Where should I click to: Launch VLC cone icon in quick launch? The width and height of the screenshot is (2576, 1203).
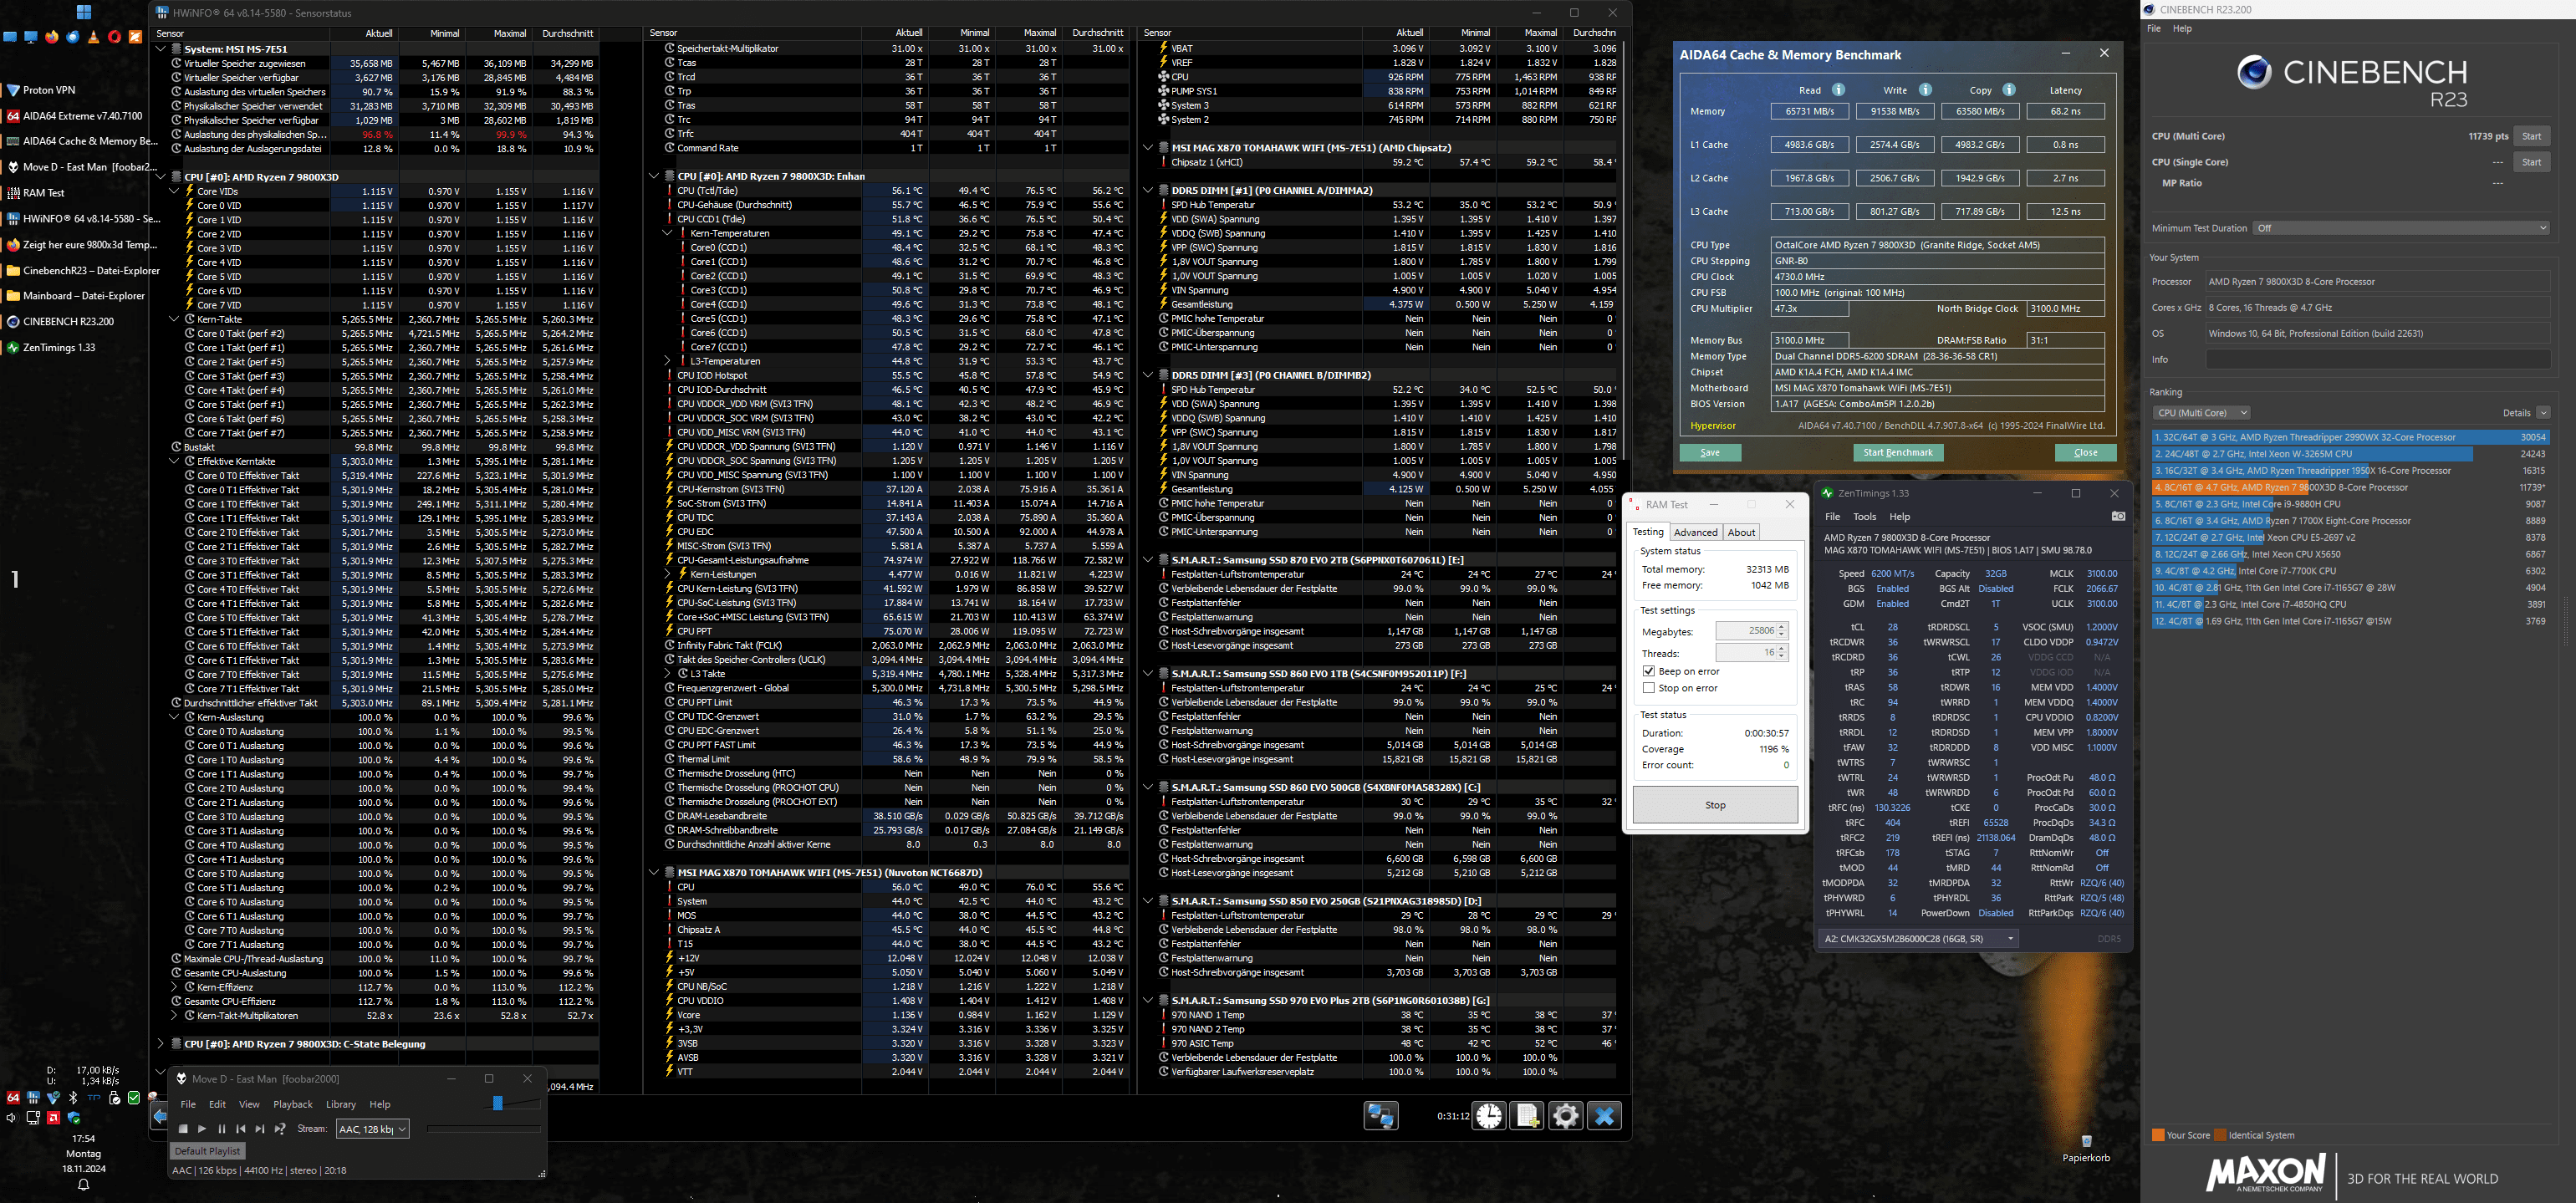[94, 38]
